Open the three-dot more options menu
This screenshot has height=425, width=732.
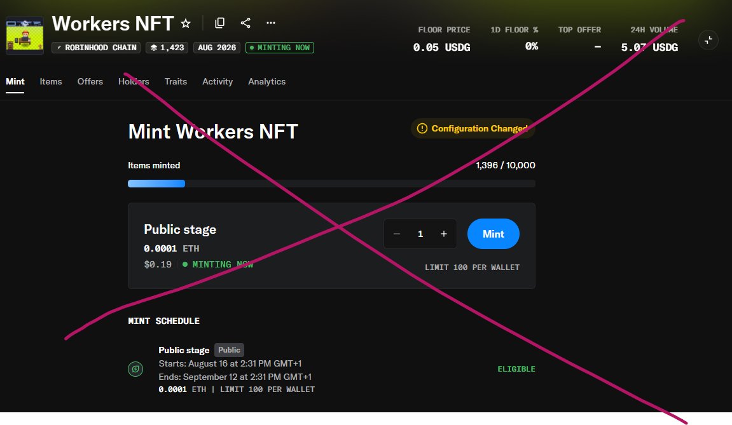point(271,23)
